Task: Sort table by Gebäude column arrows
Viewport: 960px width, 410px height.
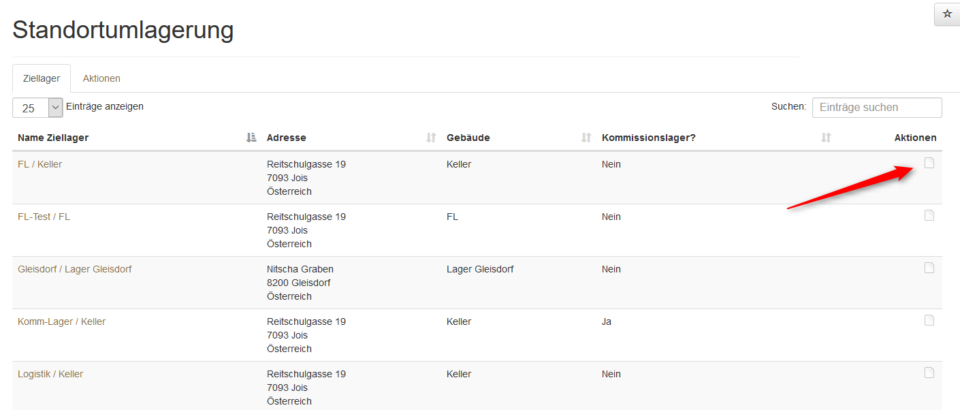Action: point(586,138)
